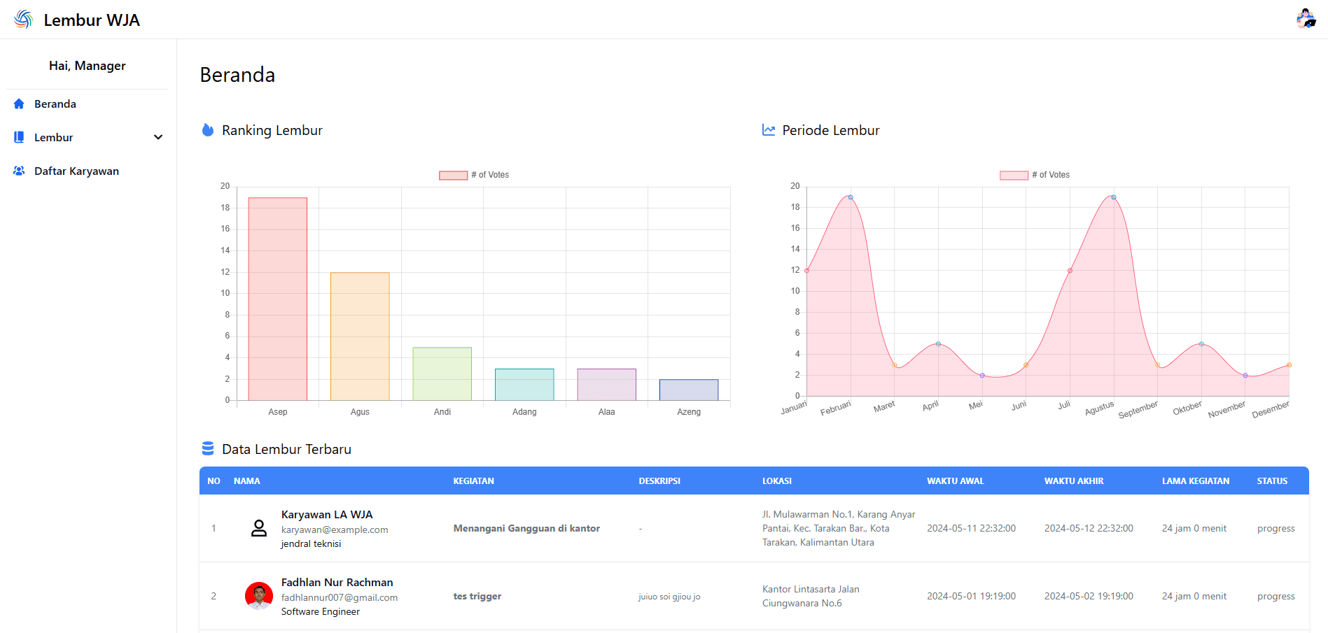
Task: Click Fadhlan Nur Rachman's profile photo
Action: (x=259, y=596)
